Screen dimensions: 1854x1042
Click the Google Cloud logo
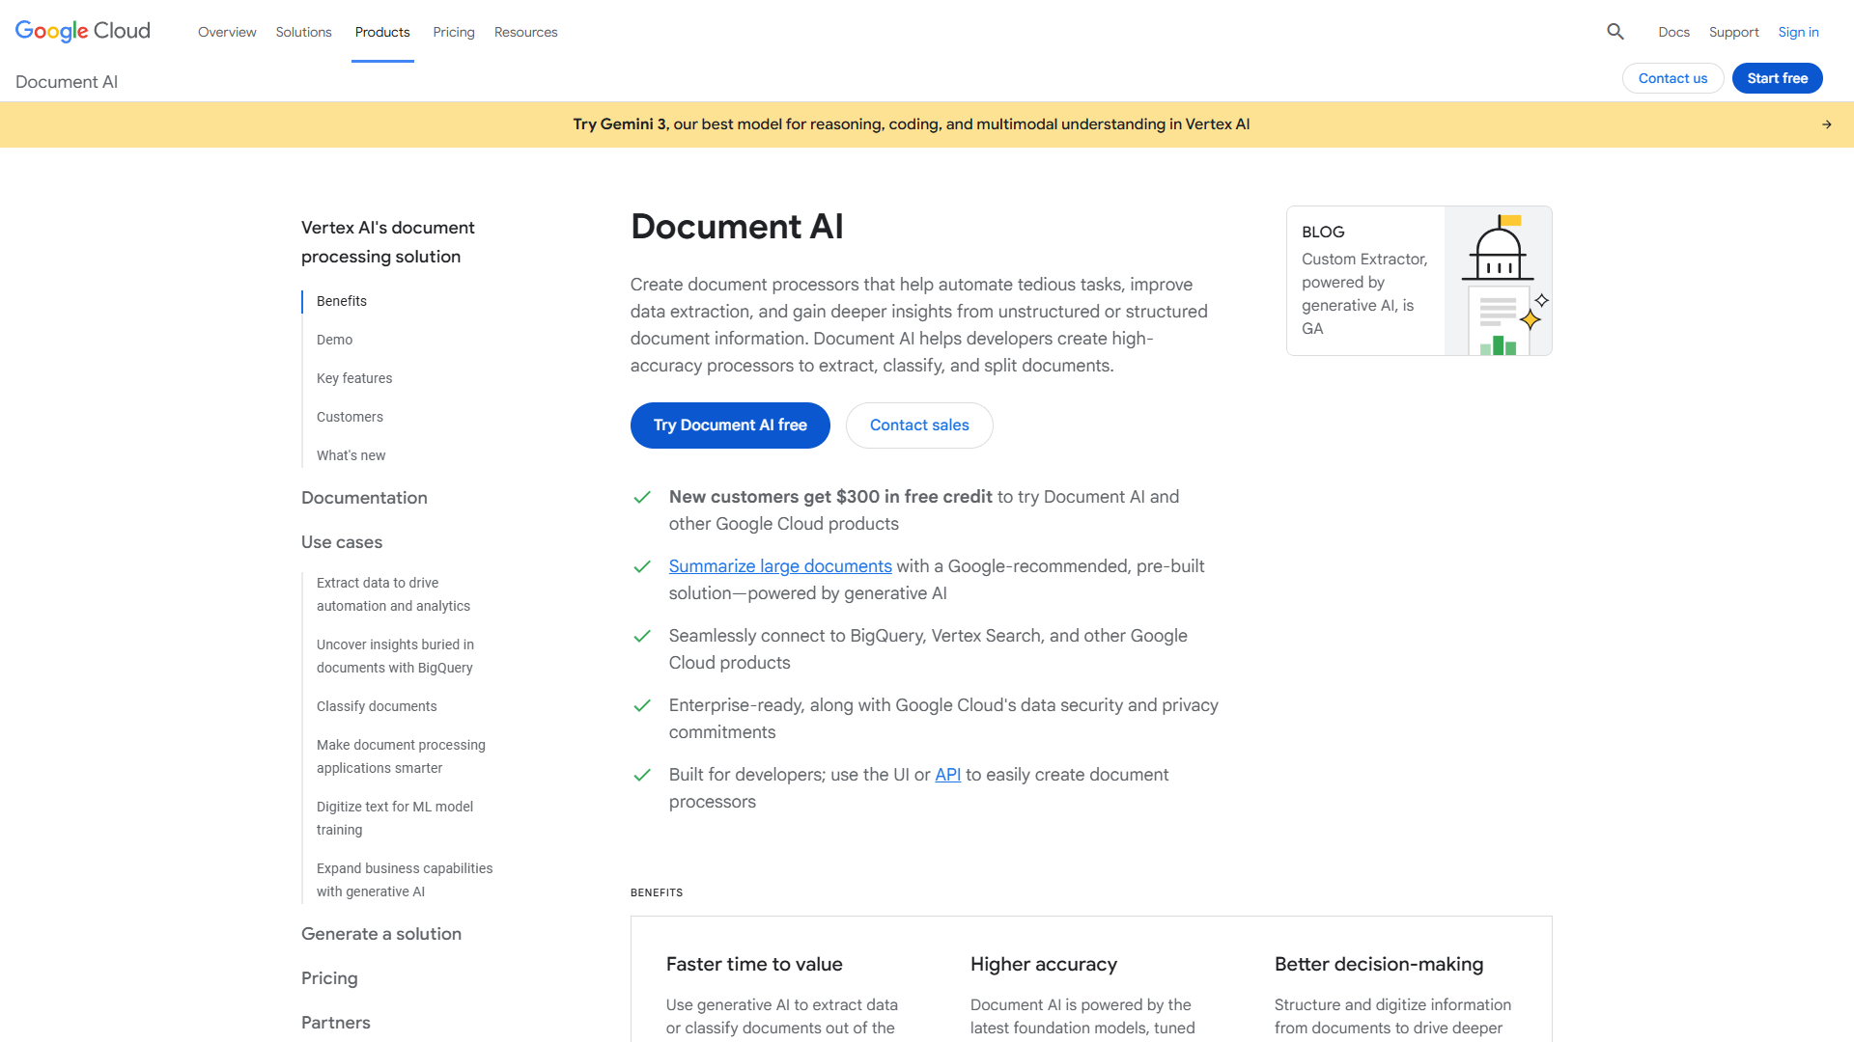tap(82, 31)
